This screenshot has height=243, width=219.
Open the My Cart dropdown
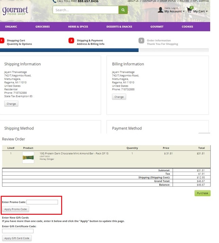click(200, 11)
